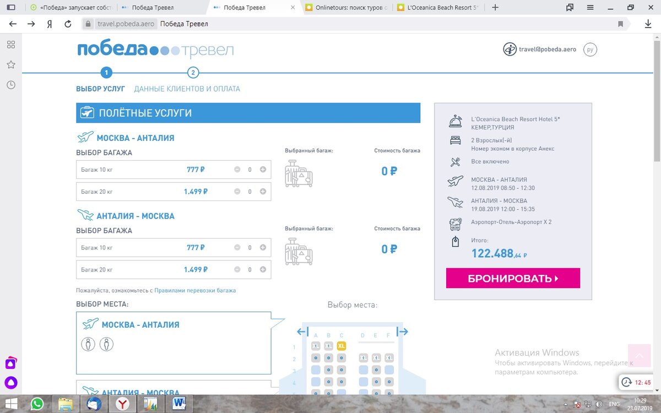This screenshot has width=661, height=413.
Task: Click the pink scroll-to-top arrow button
Action: tap(639, 356)
